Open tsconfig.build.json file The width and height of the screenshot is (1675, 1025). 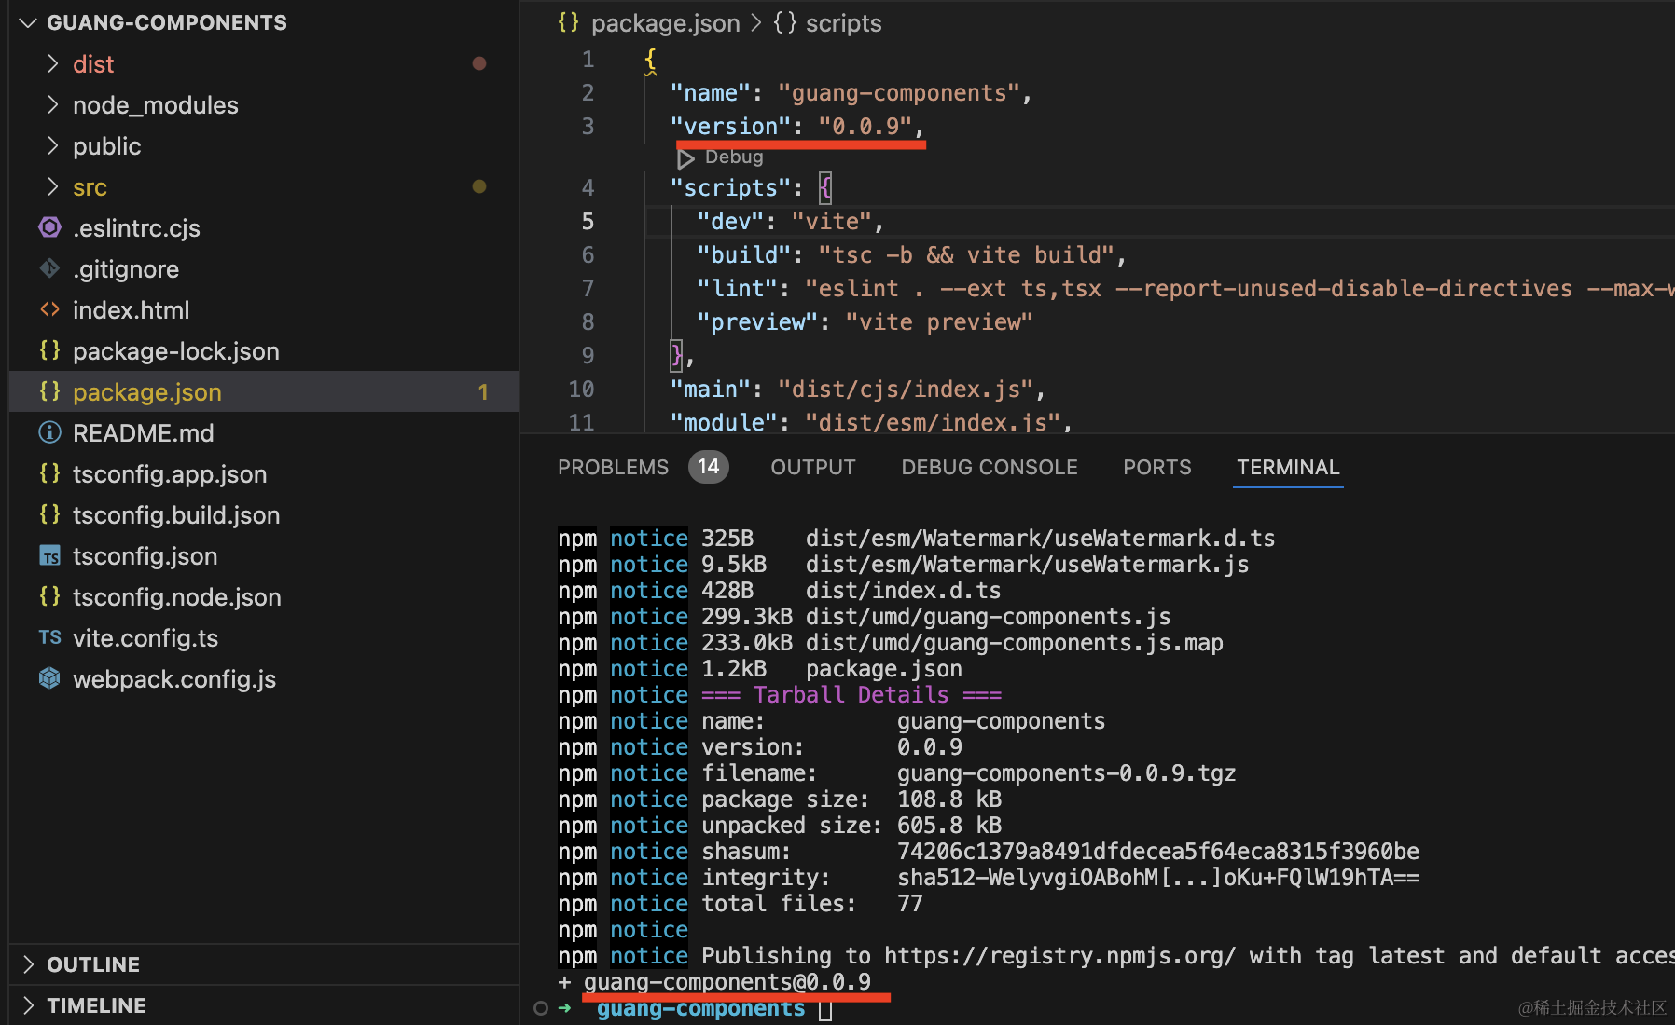(176, 515)
